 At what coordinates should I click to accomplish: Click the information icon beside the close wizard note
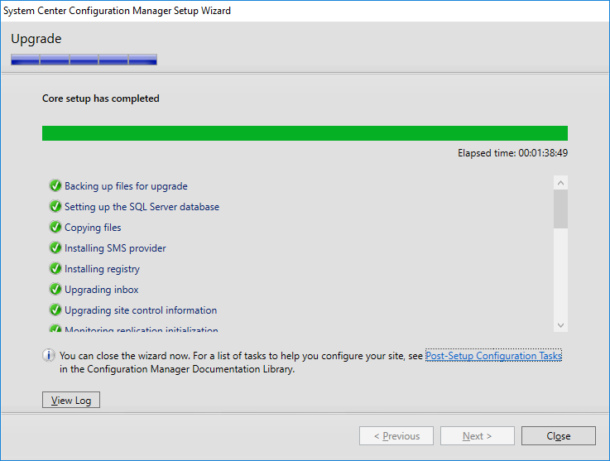[49, 355]
